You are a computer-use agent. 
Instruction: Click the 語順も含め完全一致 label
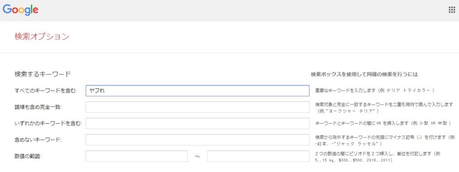38,107
